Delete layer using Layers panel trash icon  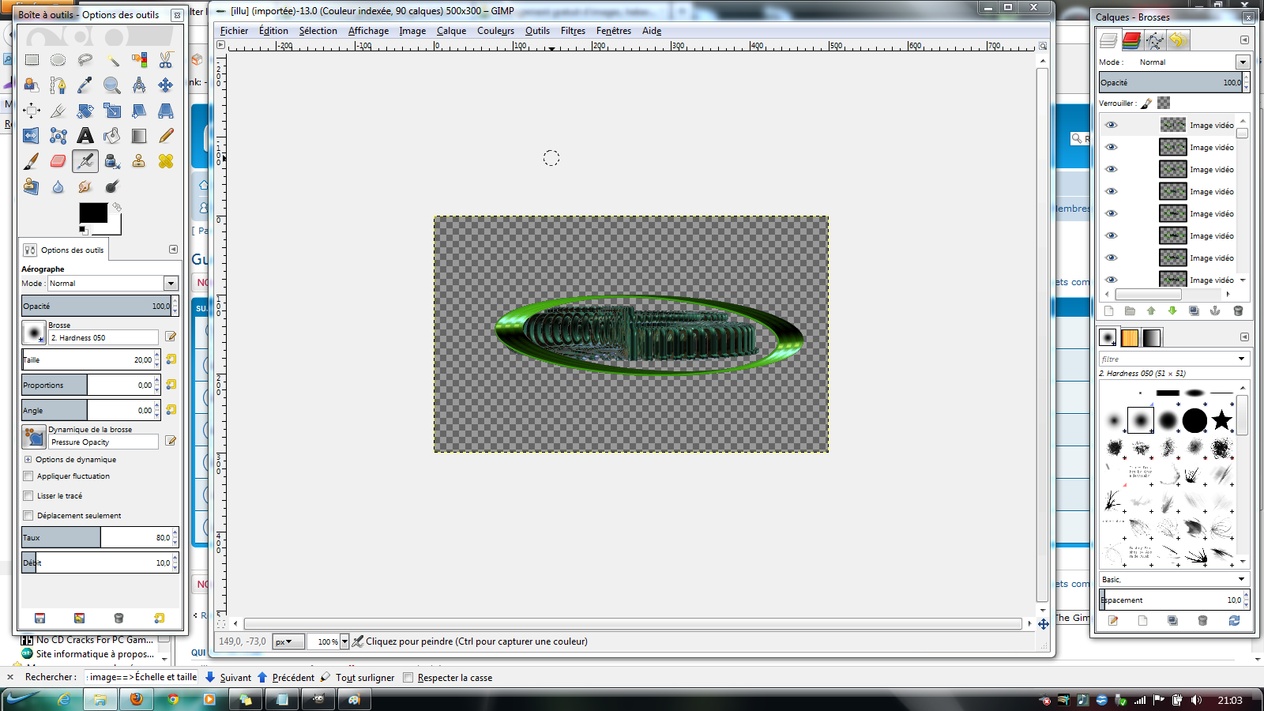(x=1238, y=310)
